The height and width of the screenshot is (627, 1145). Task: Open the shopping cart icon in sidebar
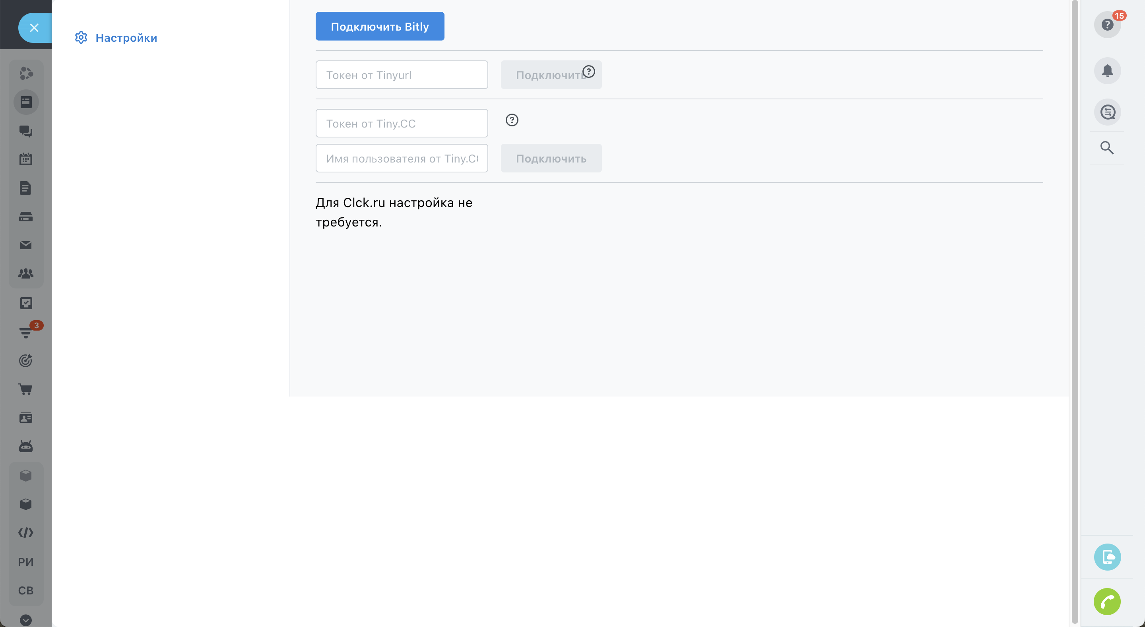tap(26, 389)
